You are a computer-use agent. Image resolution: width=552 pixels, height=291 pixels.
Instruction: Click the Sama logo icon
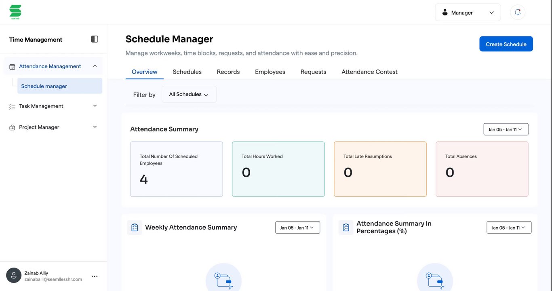[15, 12]
